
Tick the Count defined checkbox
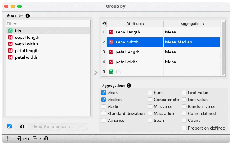click(184, 113)
